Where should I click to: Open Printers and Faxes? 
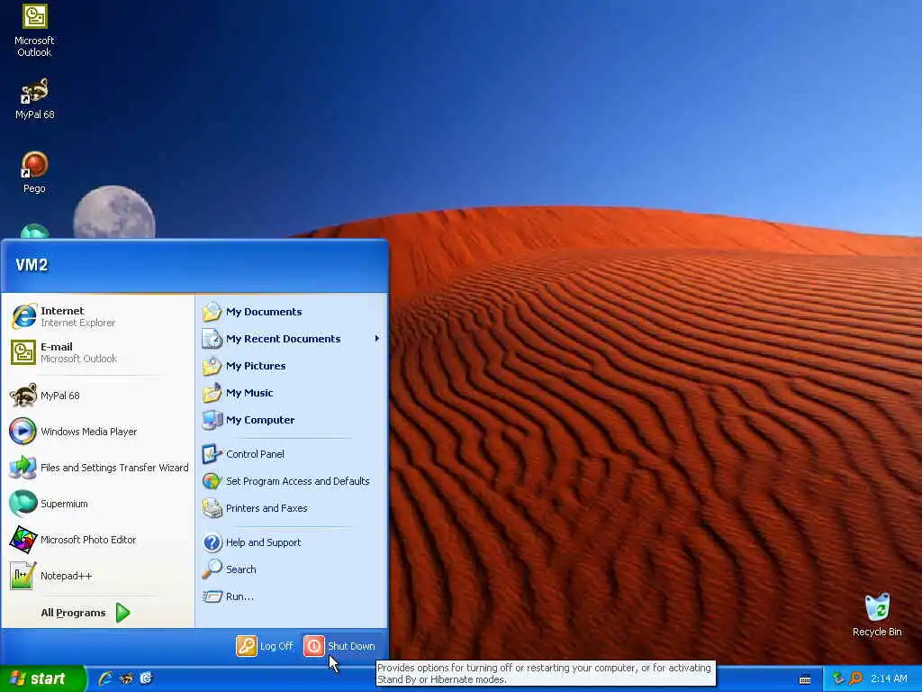point(292,508)
